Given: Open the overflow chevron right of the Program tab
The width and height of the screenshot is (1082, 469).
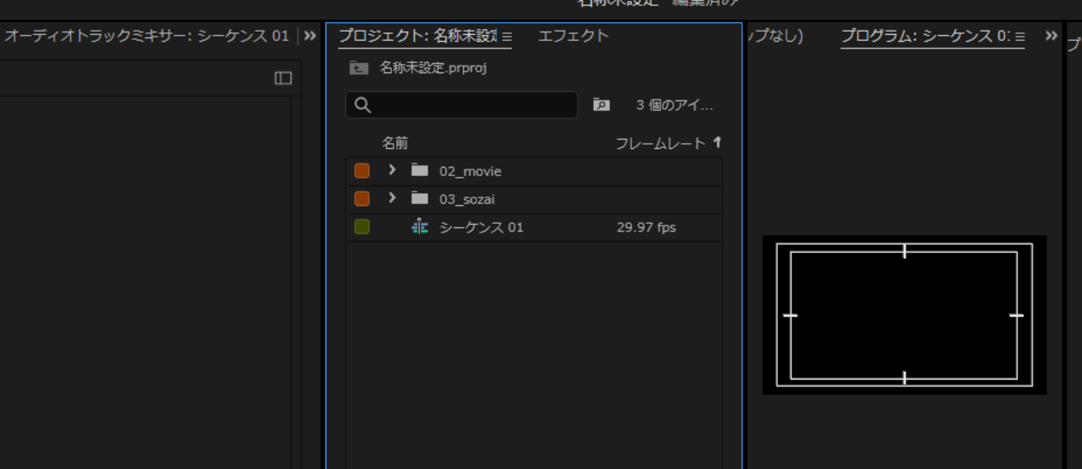Looking at the screenshot, I should (1051, 36).
